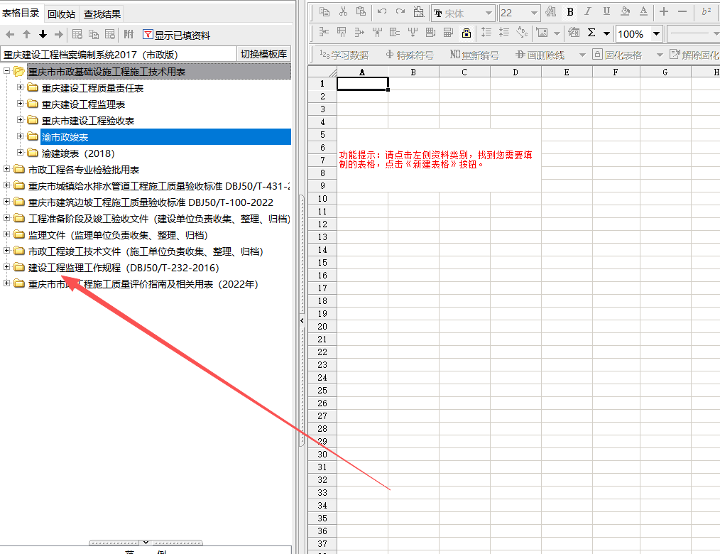The image size is (720, 554).
Task: Click the panel collapse arrow on splitter
Action: pyautogui.click(x=302, y=320)
